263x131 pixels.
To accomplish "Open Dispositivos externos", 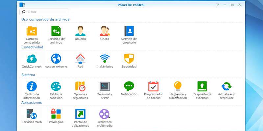I will pyautogui.click(x=202, y=86).
